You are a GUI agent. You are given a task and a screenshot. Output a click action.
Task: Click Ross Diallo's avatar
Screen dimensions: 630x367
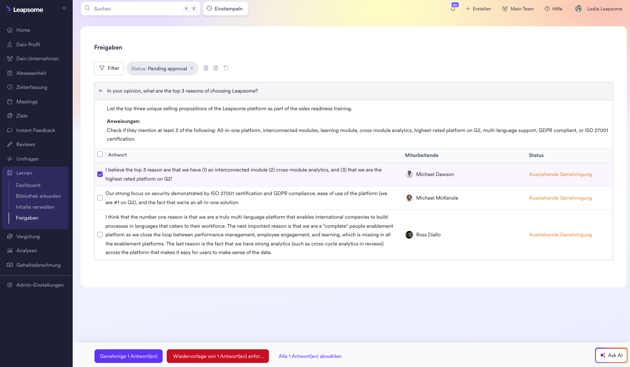[x=409, y=235]
